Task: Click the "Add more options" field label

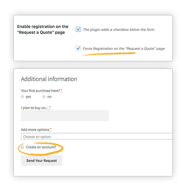Action: [x=35, y=130]
